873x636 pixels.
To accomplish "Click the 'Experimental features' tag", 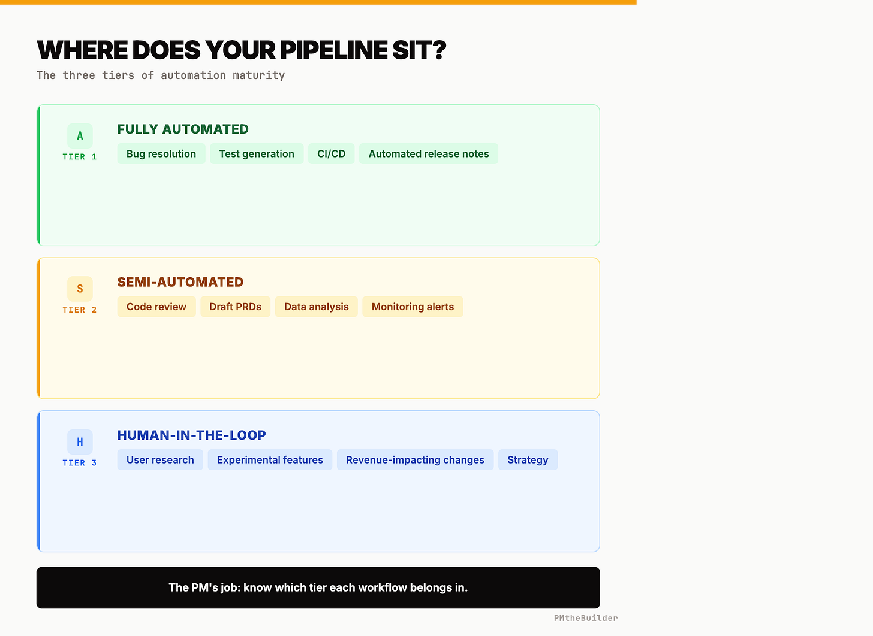I will pos(270,460).
